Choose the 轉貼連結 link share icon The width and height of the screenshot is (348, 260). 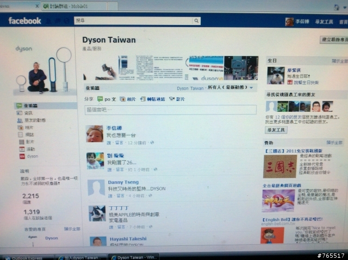click(142, 99)
